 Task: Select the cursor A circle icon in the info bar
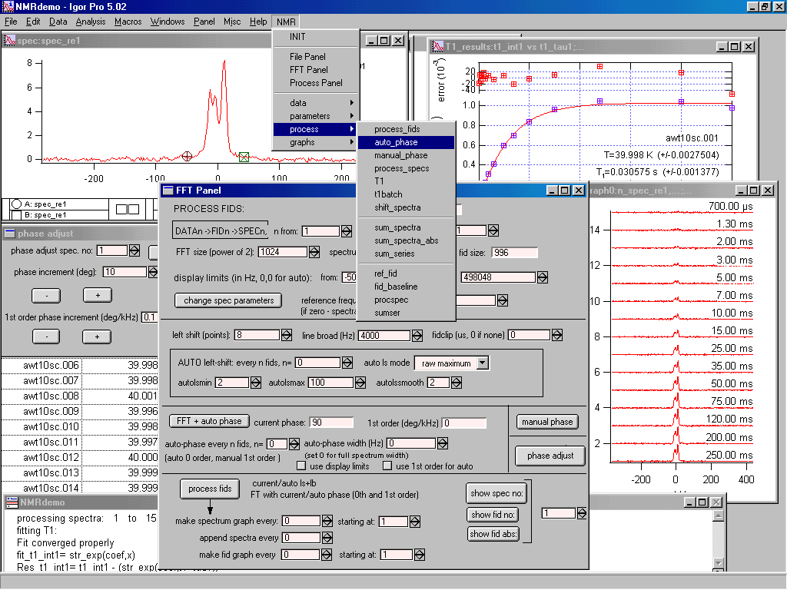17,204
